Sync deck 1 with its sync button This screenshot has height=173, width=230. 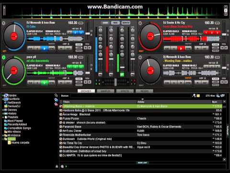51,49
